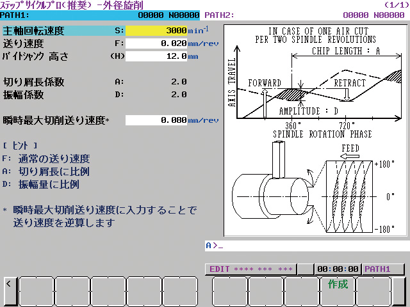Click the 振幅係数 label
Screen dimensions: 410x307
point(23,95)
